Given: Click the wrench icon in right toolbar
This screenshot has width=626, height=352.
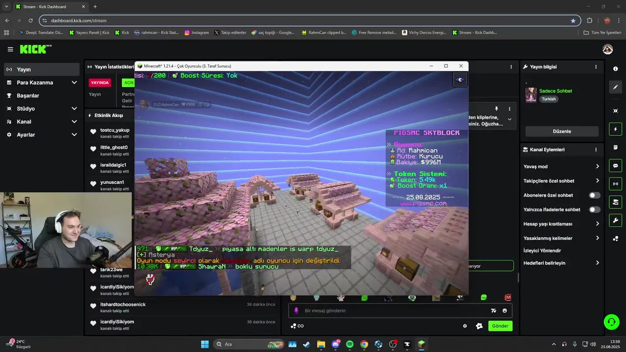Looking at the screenshot, I should 615,220.
